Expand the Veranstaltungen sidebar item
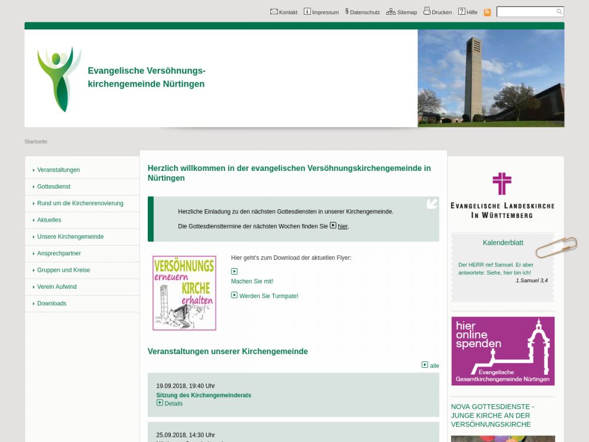The height and width of the screenshot is (442, 589). tap(58, 170)
